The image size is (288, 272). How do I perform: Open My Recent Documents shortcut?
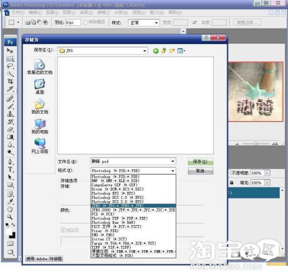[40, 67]
